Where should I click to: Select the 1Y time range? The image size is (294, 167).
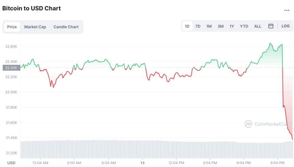[232, 26]
